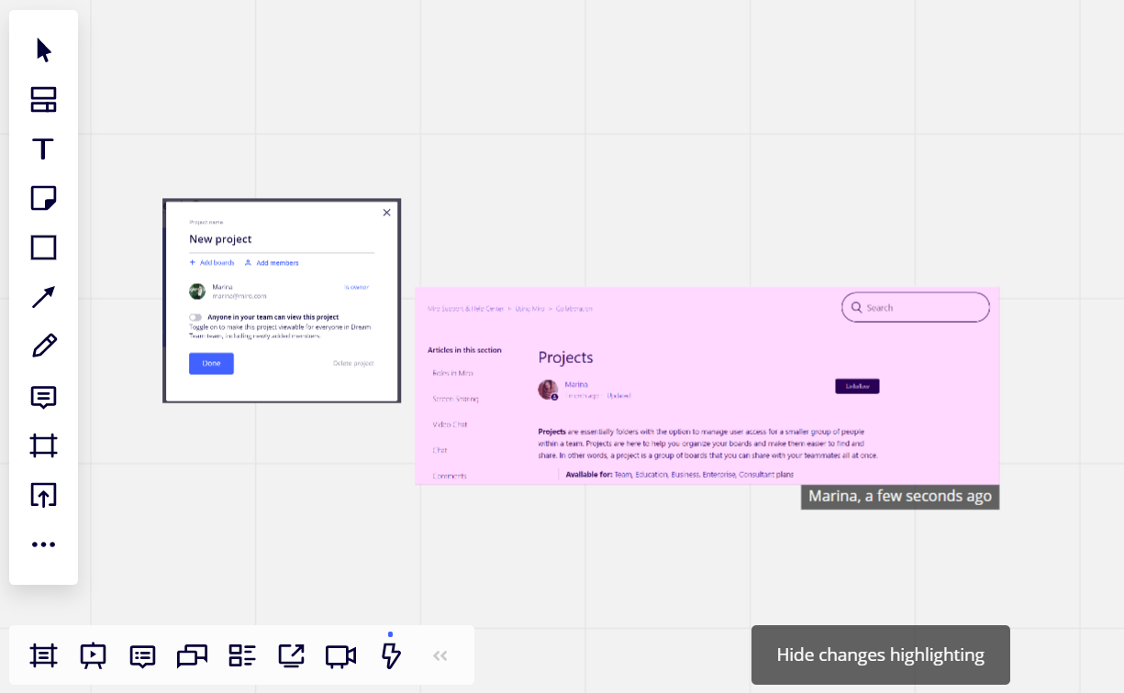The height and width of the screenshot is (693, 1124).
Task: Click the Search field in pink image
Action: click(x=916, y=307)
